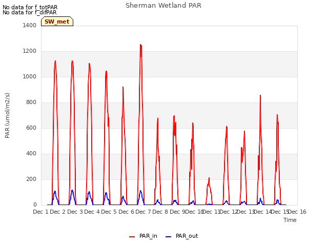The width and height of the screenshot is (328, 246).
Task: Click the chart title Sherman Wetland PAR
Action: click(163, 6)
